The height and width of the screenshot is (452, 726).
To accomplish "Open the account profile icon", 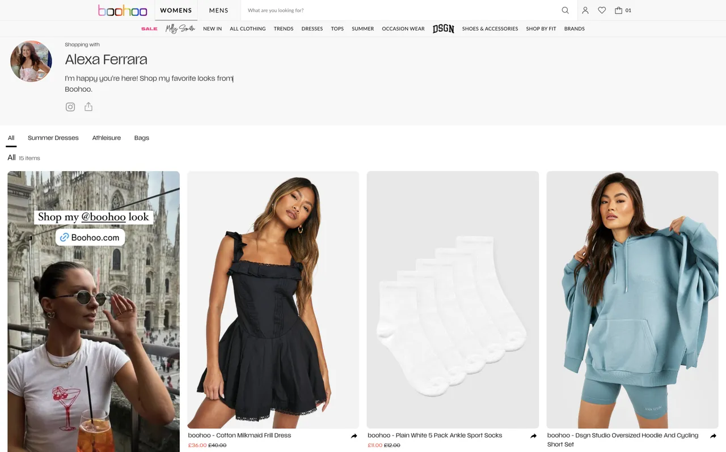I will (x=585, y=10).
